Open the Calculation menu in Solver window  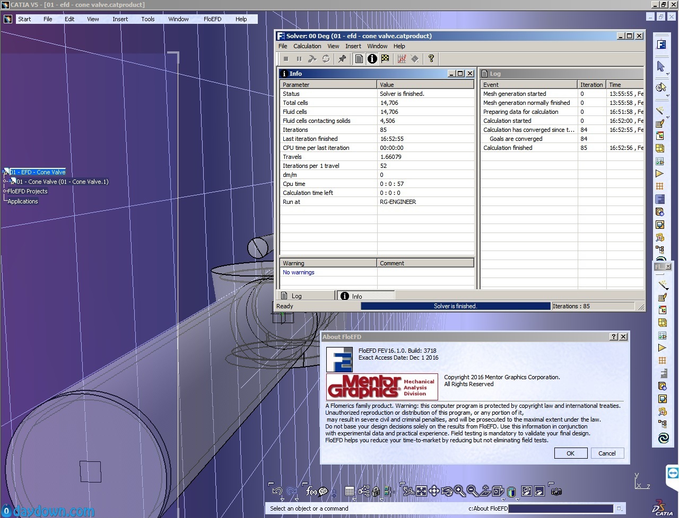307,46
